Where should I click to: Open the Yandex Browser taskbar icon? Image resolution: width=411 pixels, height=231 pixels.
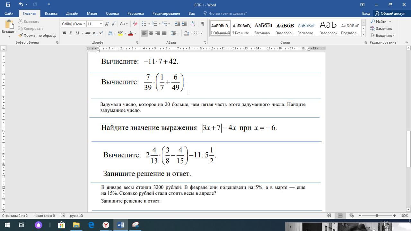106,225
